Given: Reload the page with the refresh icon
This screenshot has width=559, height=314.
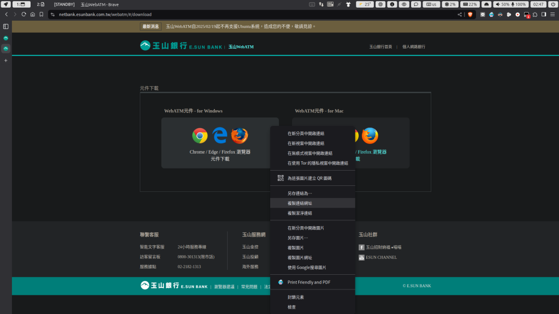Looking at the screenshot, I should 24,15.
